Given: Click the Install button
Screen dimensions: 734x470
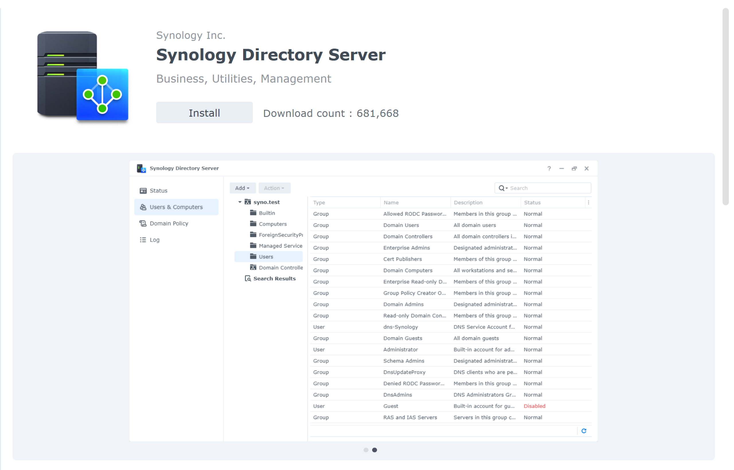Looking at the screenshot, I should (204, 112).
